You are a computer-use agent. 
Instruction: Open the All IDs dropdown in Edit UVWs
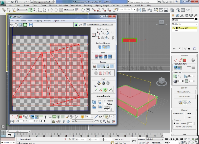pyautogui.click(x=83, y=121)
